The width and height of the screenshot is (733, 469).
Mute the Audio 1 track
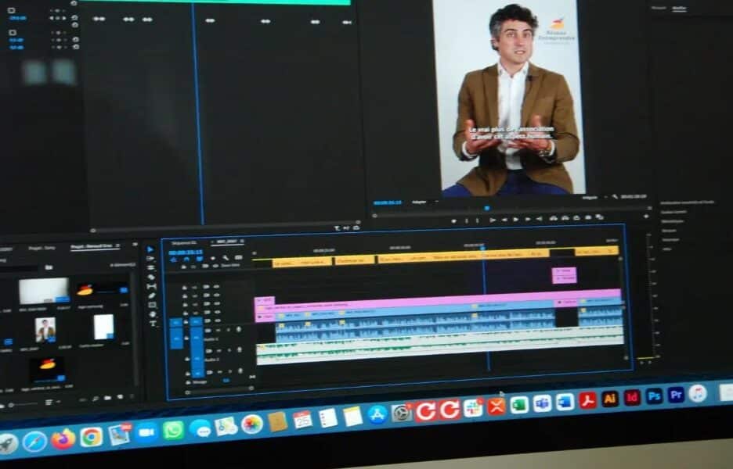[x=218, y=330]
